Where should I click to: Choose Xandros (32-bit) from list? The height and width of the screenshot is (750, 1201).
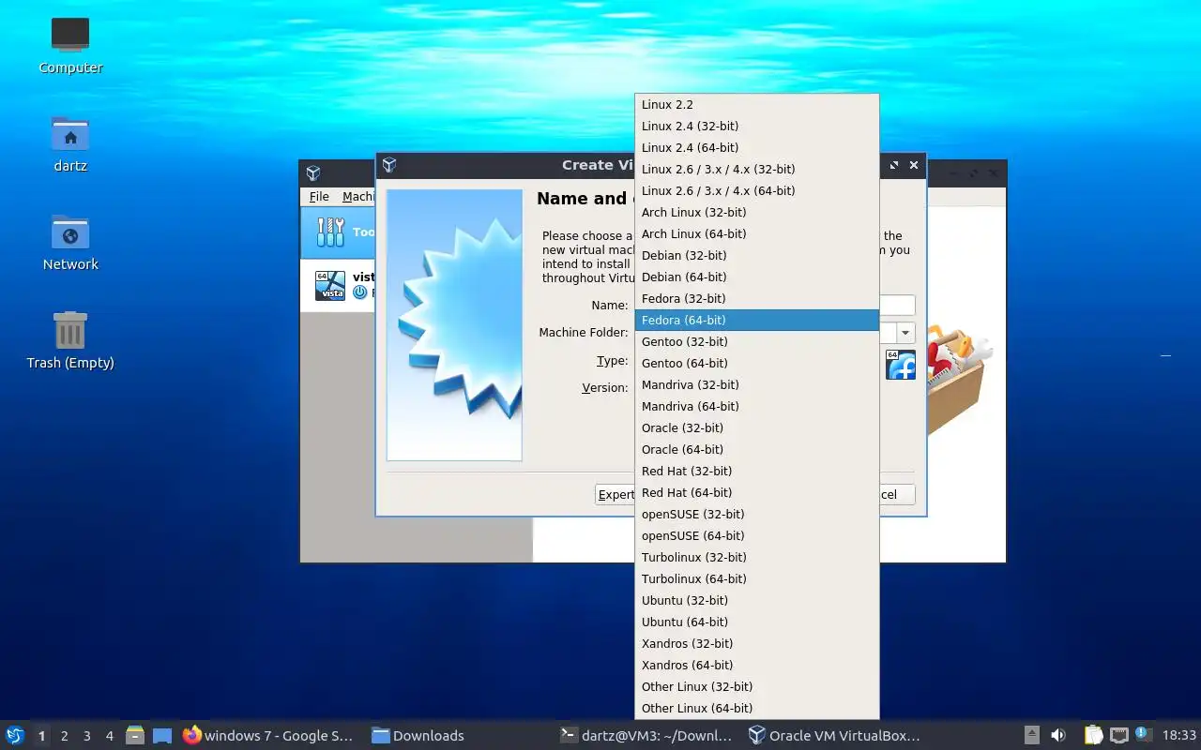757,643
